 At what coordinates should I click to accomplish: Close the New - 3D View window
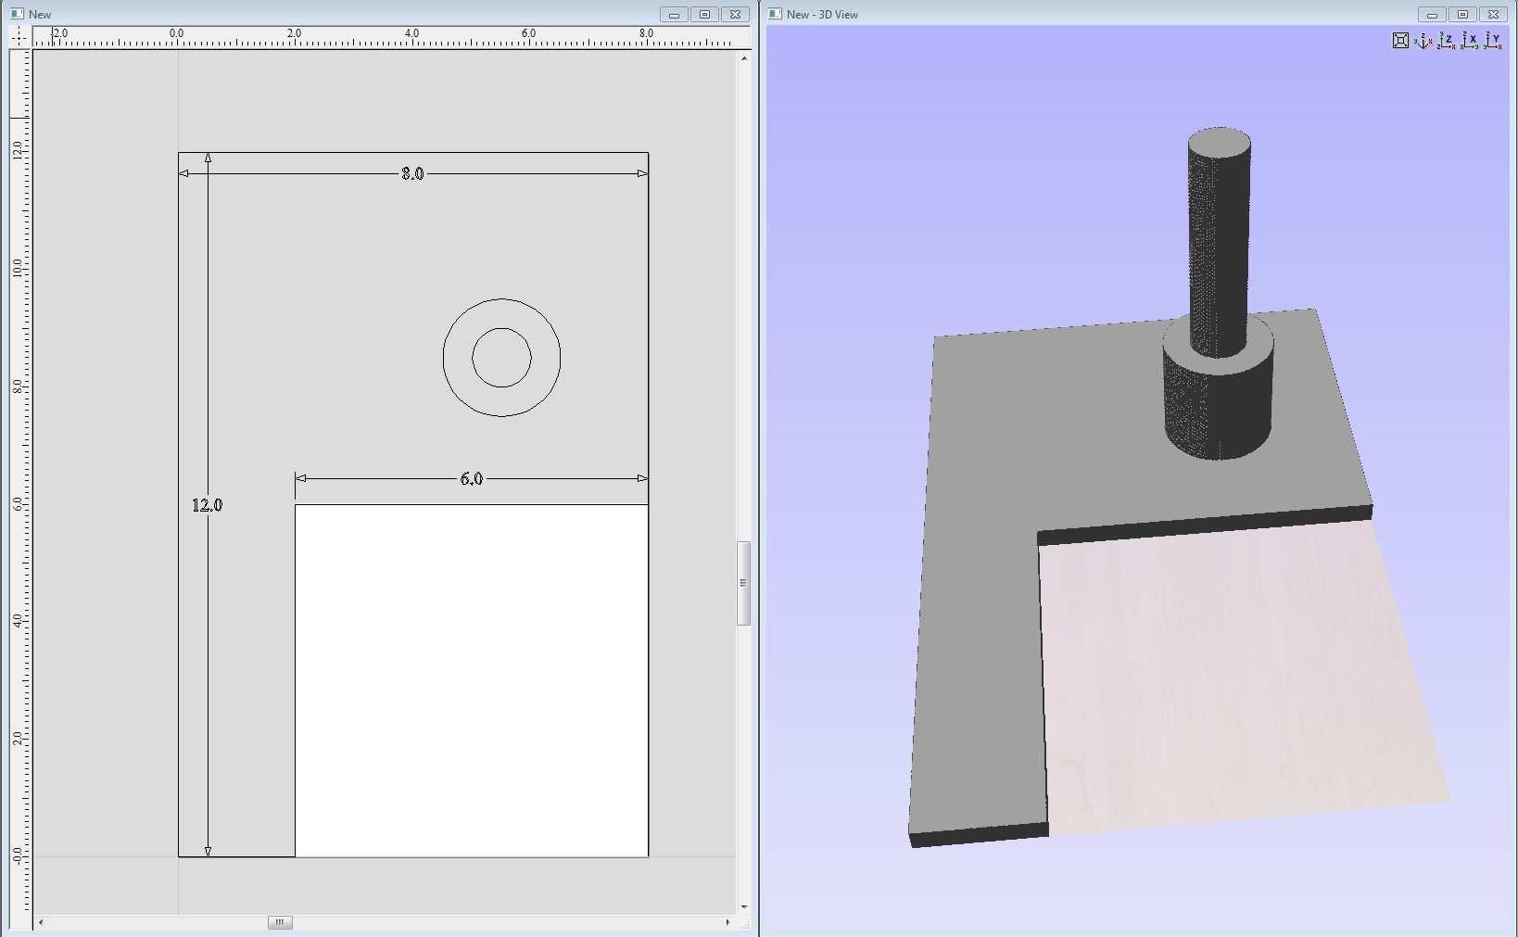click(1493, 14)
